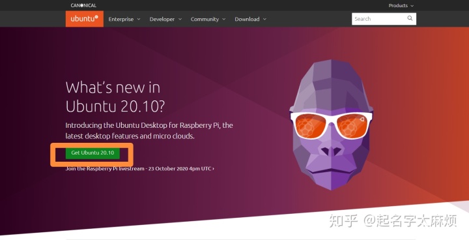Click the chevron beside Products
The width and height of the screenshot is (469, 240).
click(412, 6)
